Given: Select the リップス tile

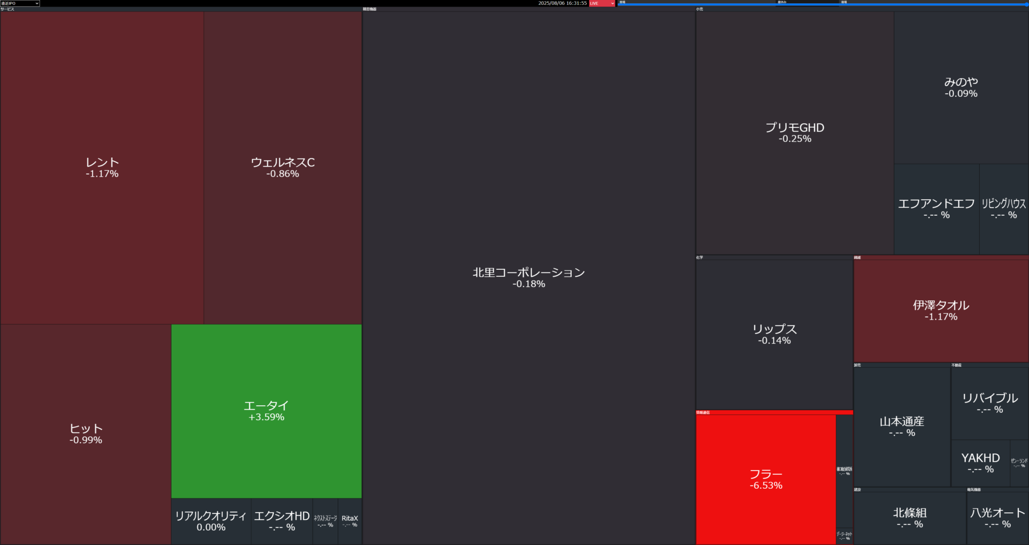Looking at the screenshot, I should pyautogui.click(x=774, y=335).
